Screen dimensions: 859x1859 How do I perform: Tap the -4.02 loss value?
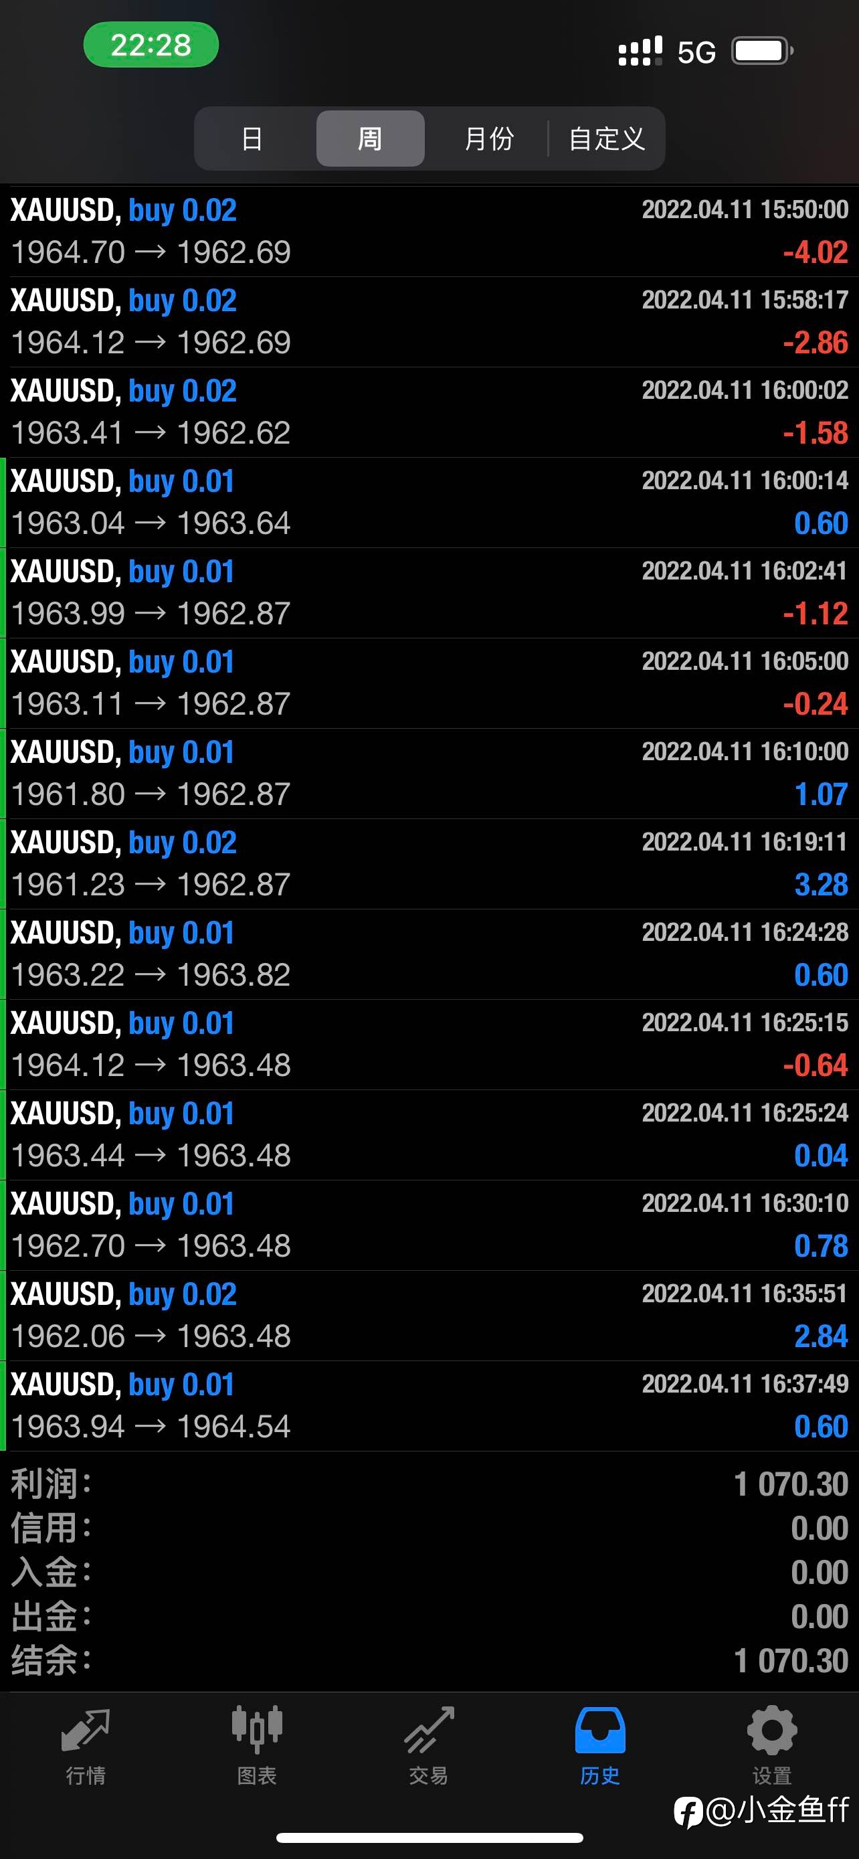pyautogui.click(x=816, y=252)
